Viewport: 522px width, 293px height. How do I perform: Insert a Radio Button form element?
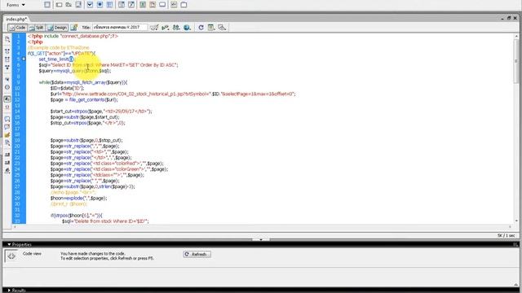click(100, 5)
